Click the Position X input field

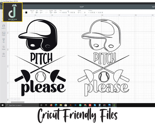coord(92,13)
